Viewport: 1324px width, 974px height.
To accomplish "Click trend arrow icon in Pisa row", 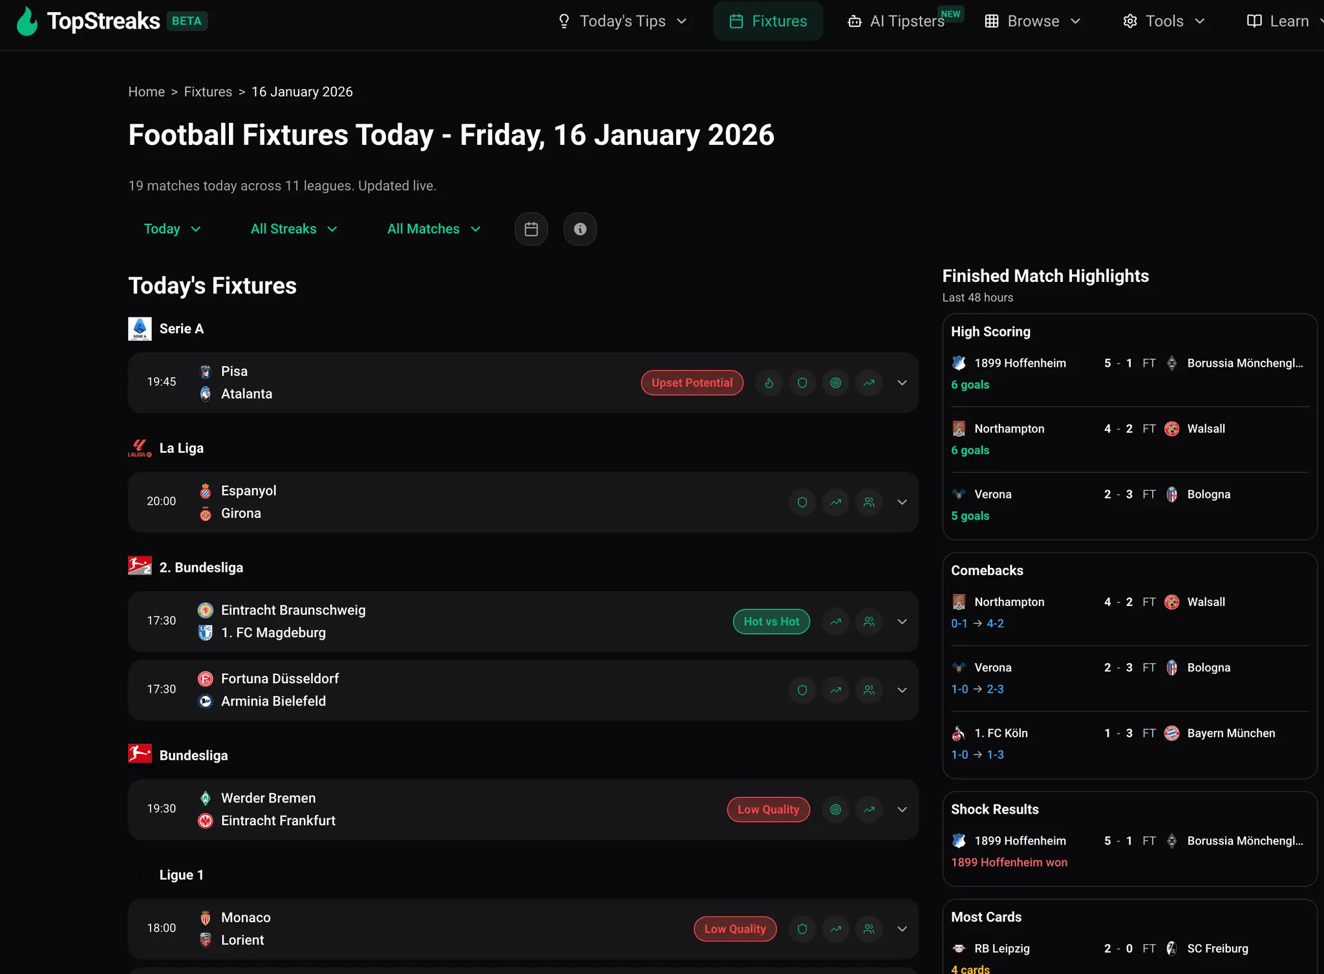I will pos(869,383).
